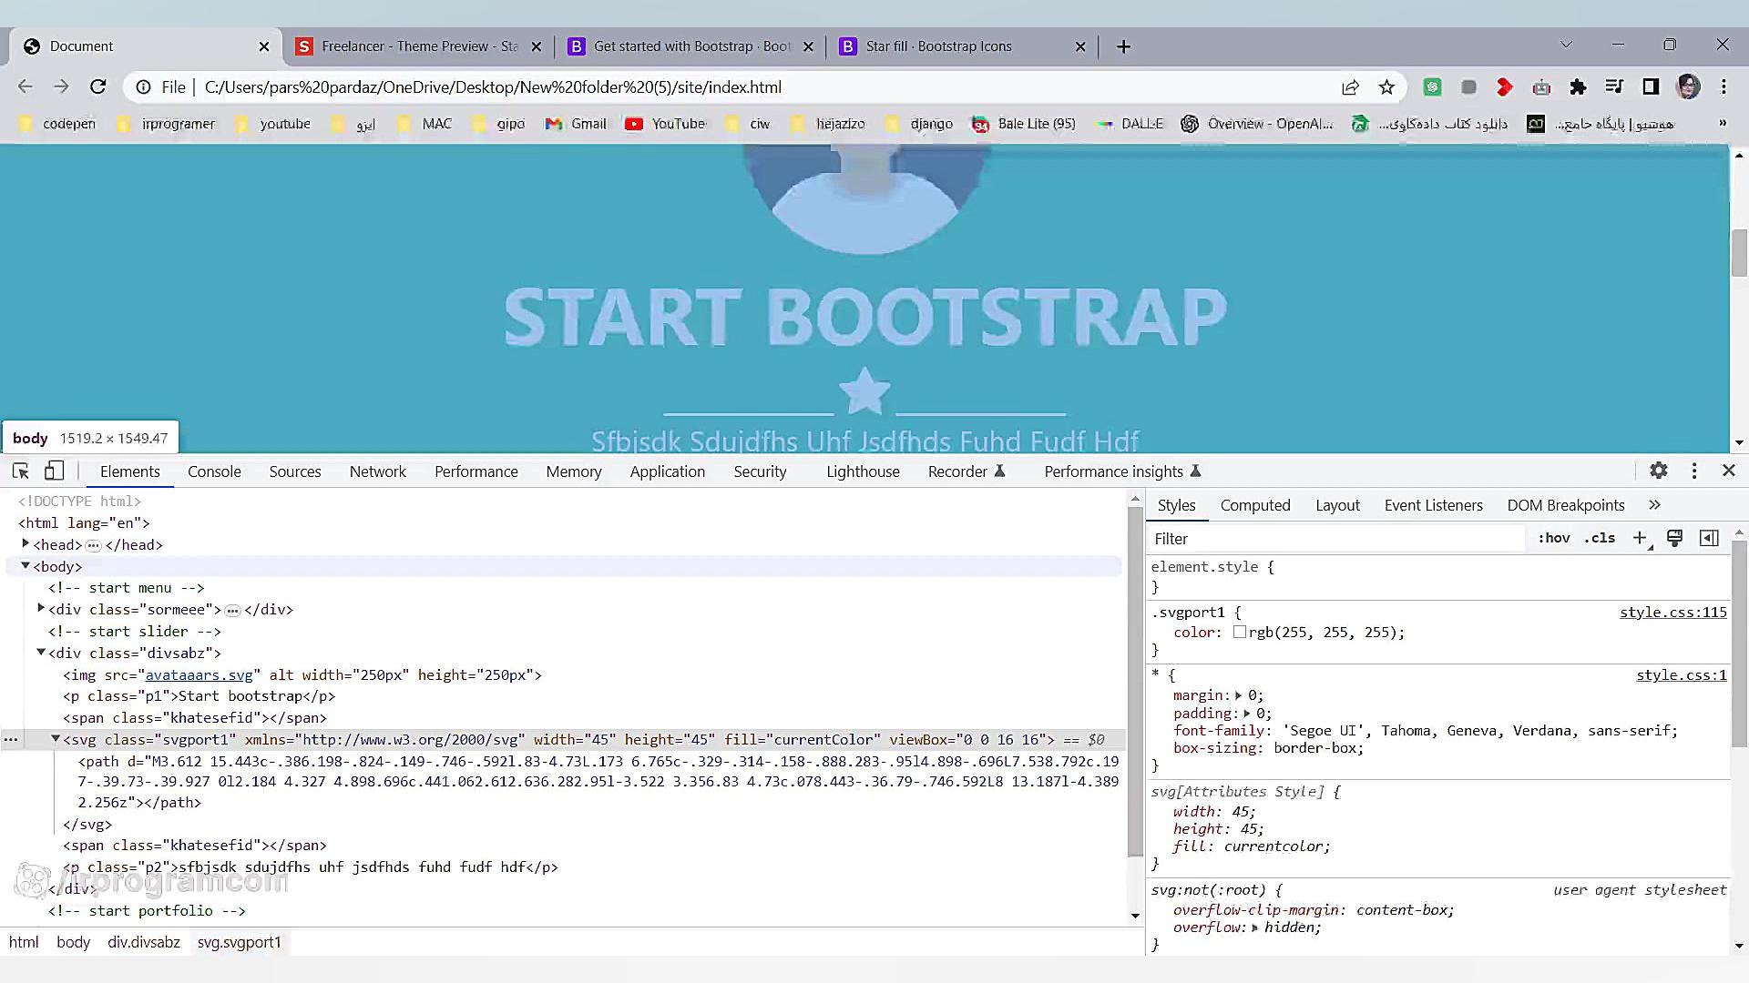
Task: Toggle browser side panel icon
Action: point(1651,87)
